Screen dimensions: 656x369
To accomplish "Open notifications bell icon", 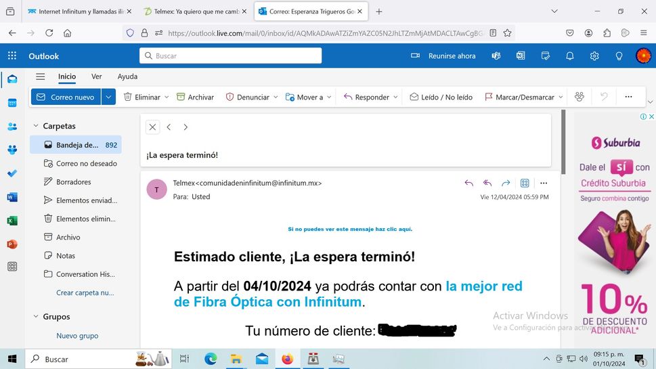I will (570, 56).
